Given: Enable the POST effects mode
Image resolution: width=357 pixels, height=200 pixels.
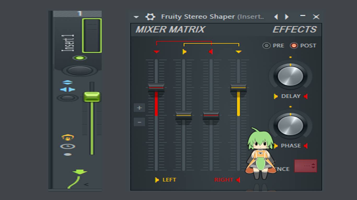Looking at the screenshot, I should (294, 46).
